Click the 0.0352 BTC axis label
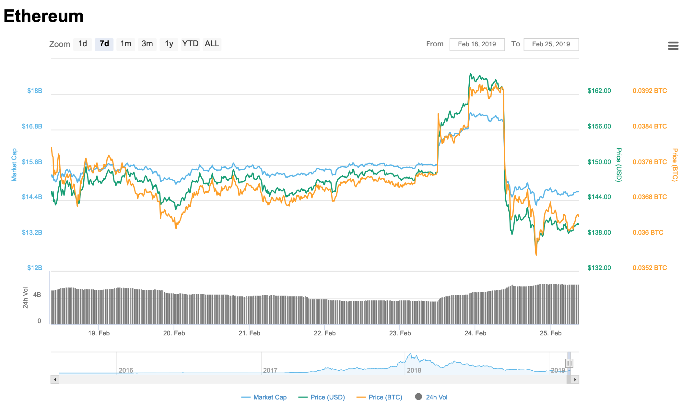 [x=650, y=268]
